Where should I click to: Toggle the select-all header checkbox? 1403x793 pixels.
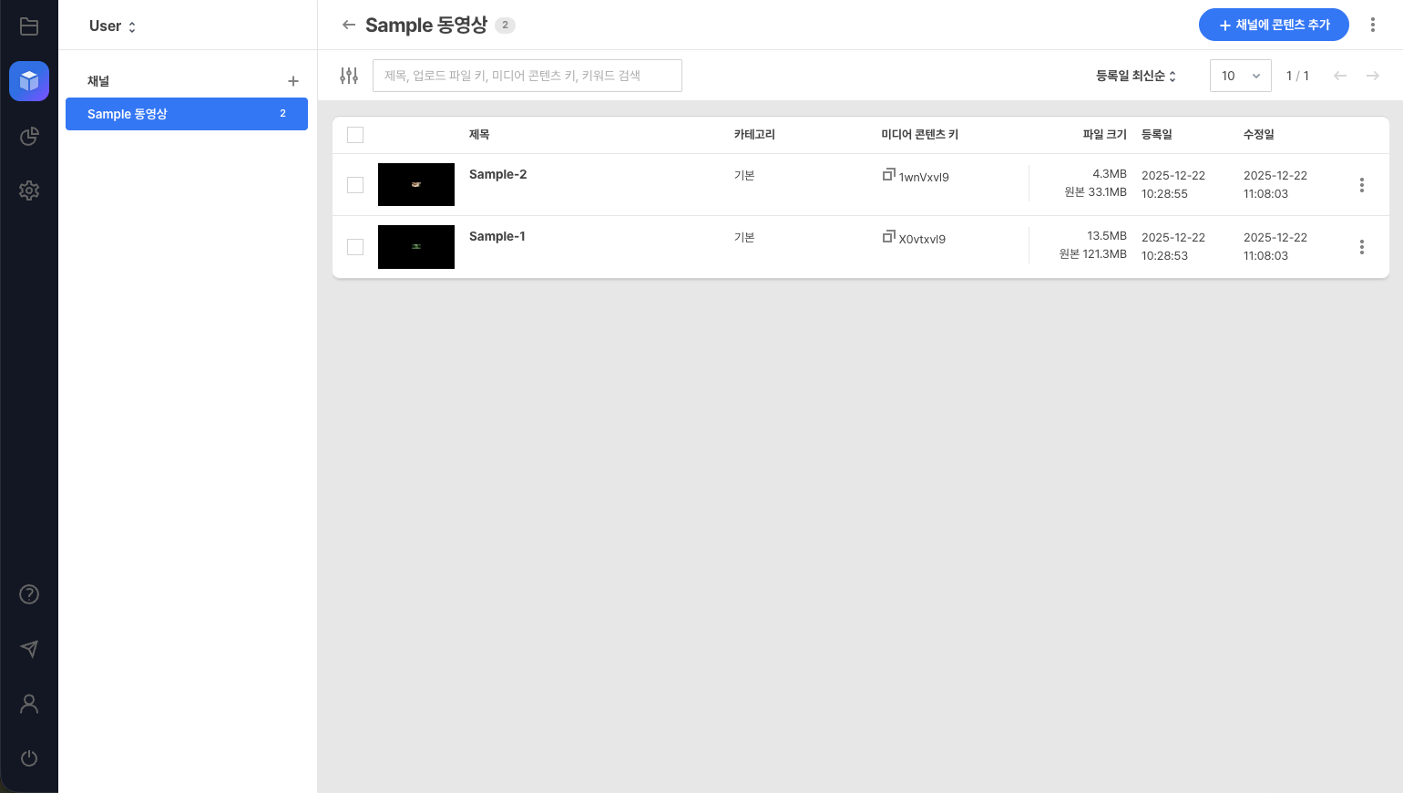pyautogui.click(x=355, y=135)
